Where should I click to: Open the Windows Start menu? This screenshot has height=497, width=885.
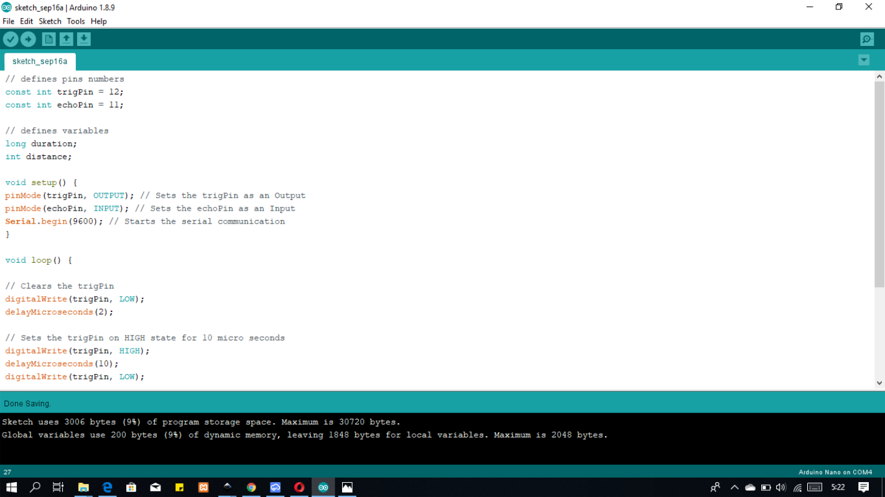coord(11,488)
